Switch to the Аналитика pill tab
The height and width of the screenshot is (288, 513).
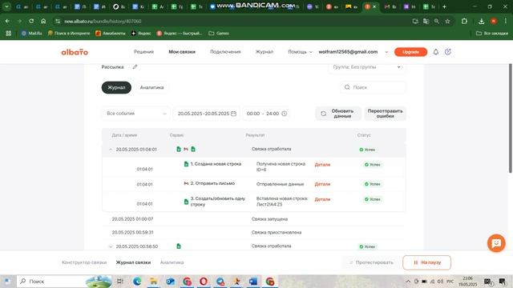(x=151, y=87)
